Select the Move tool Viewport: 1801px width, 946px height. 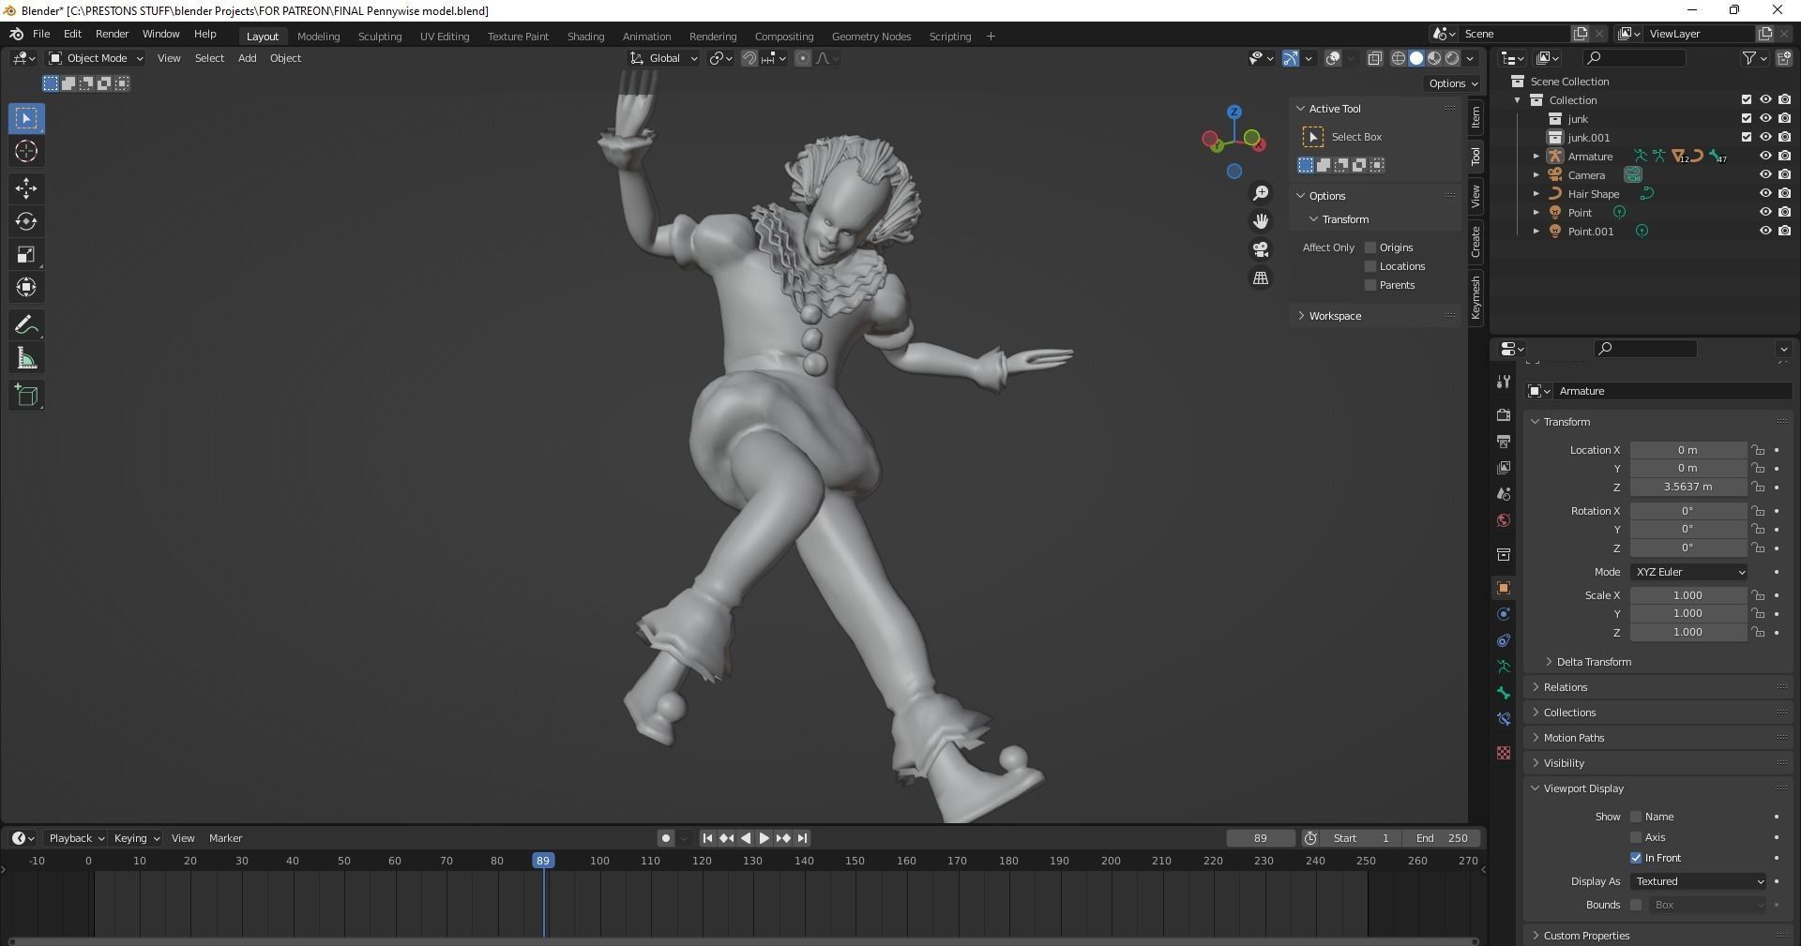coord(26,188)
